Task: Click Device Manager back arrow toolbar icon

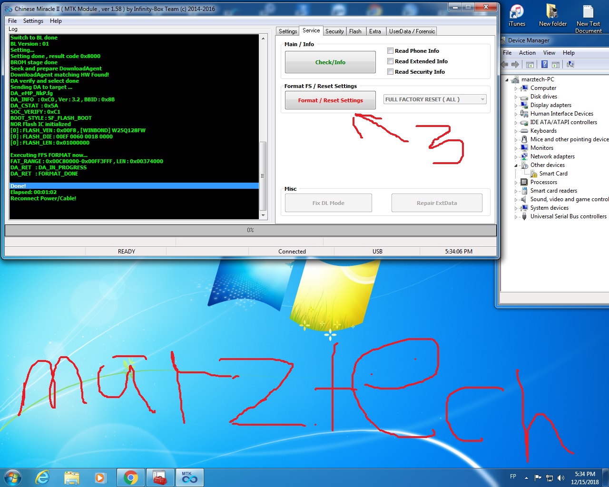Action: point(505,64)
